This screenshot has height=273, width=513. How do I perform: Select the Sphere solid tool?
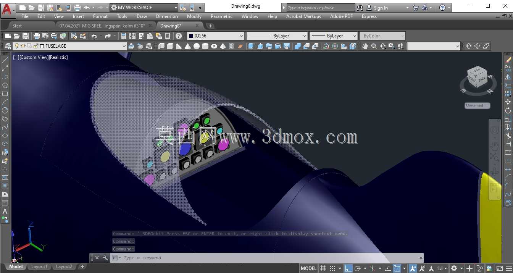click(197, 46)
